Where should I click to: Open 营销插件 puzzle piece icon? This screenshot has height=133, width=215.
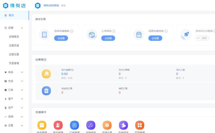tap(123, 125)
